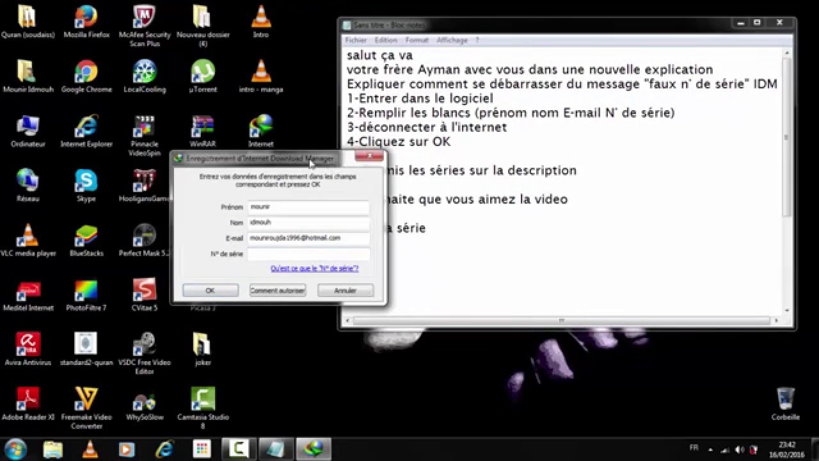Switch to IDM taskbar button

314,448
